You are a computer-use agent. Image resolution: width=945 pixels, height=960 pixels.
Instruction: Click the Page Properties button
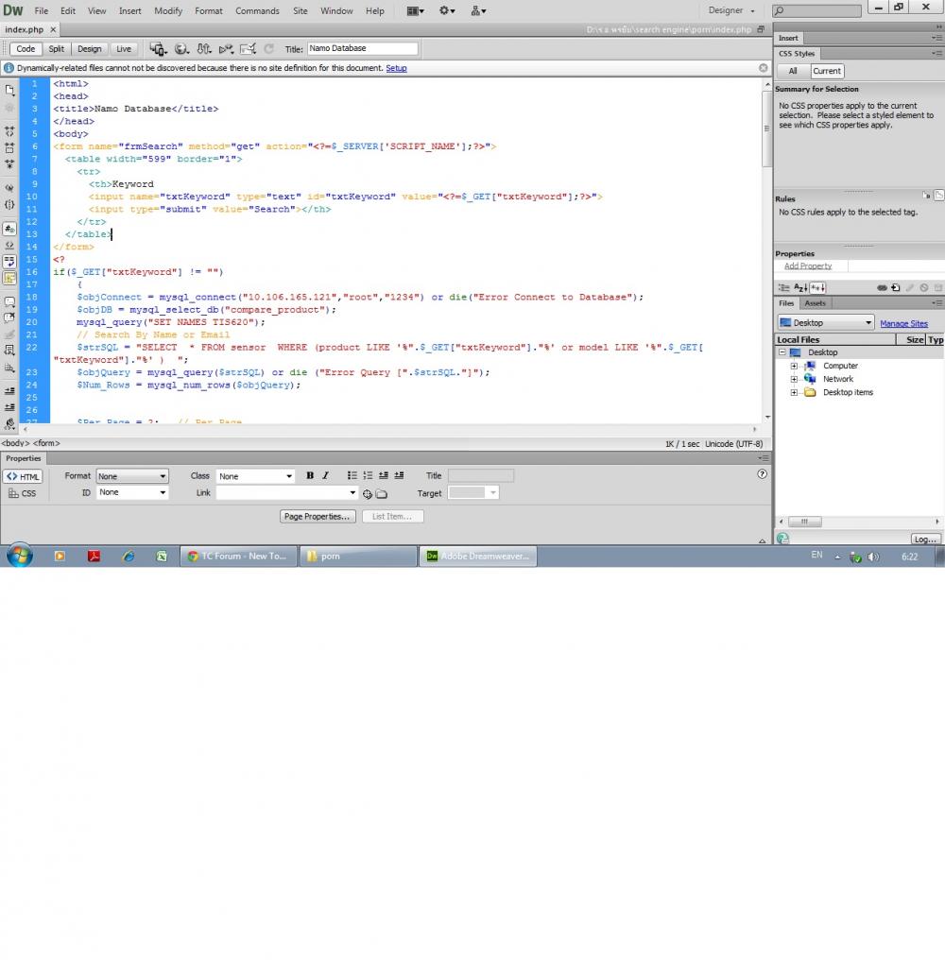pos(318,517)
